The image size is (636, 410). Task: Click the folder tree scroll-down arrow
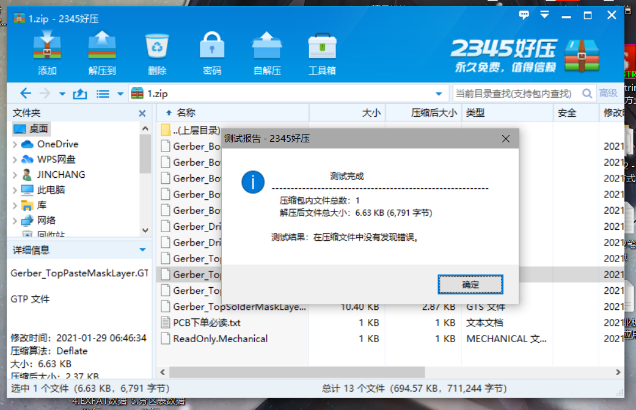click(145, 230)
